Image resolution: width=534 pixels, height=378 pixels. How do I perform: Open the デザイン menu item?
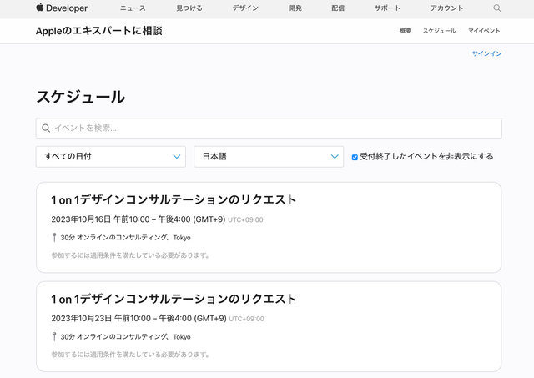coord(245,8)
